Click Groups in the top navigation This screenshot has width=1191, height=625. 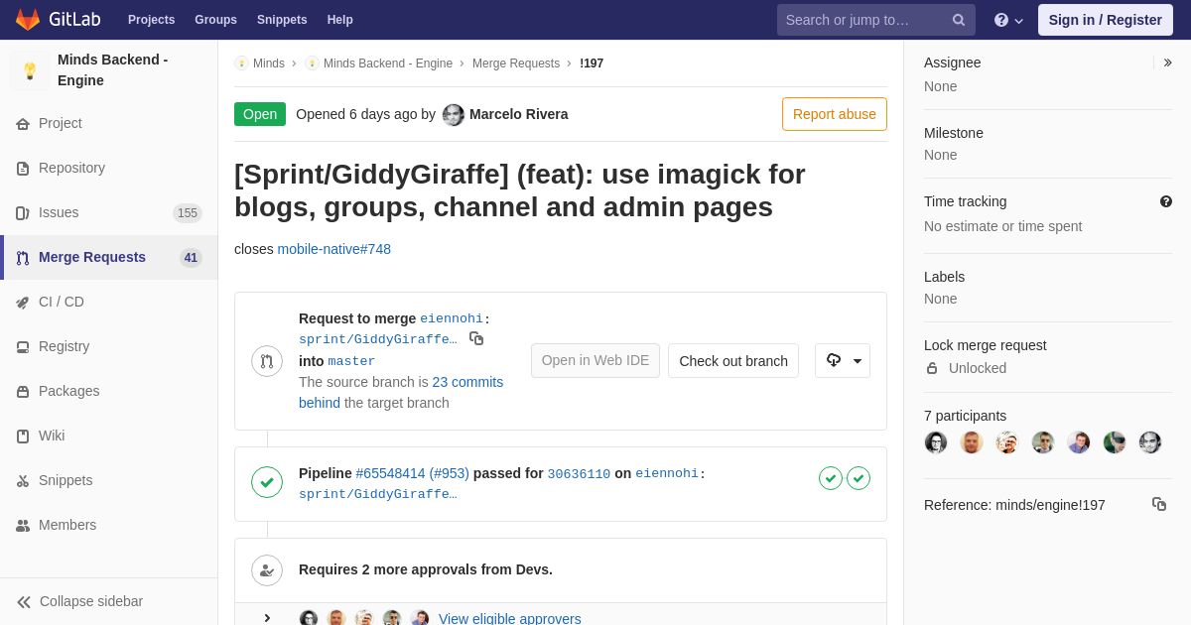coord(215,20)
